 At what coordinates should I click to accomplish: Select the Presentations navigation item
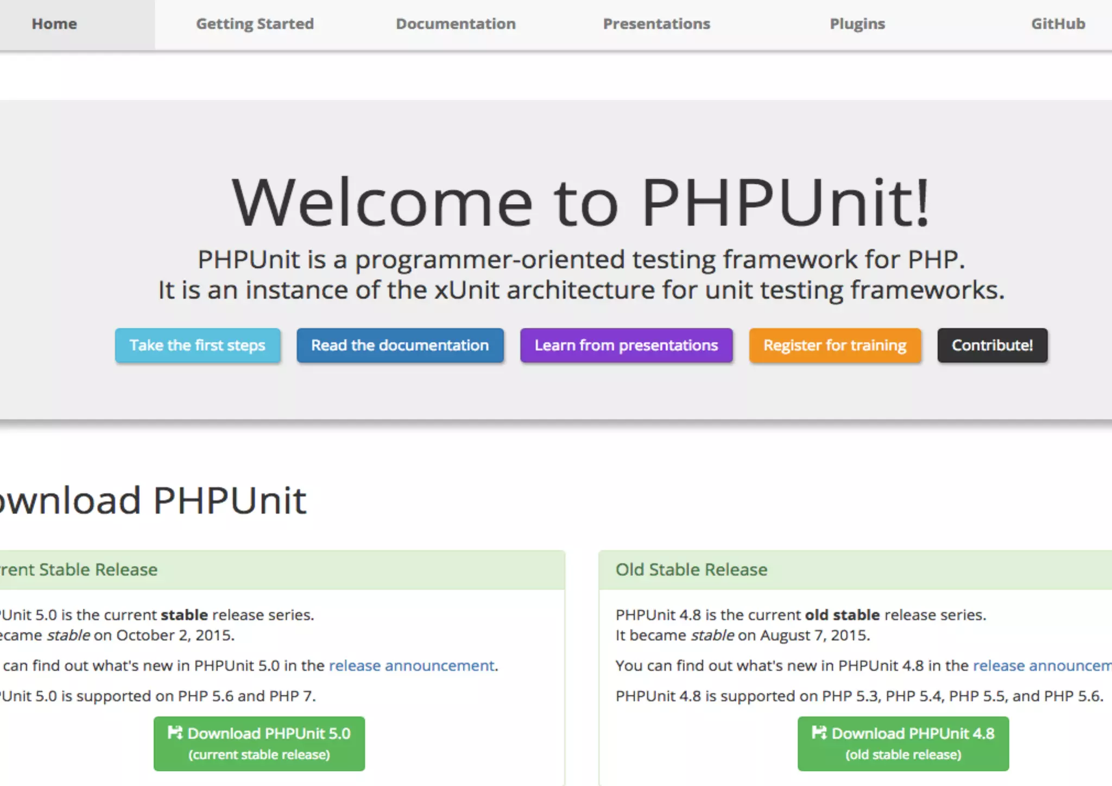pos(656,24)
